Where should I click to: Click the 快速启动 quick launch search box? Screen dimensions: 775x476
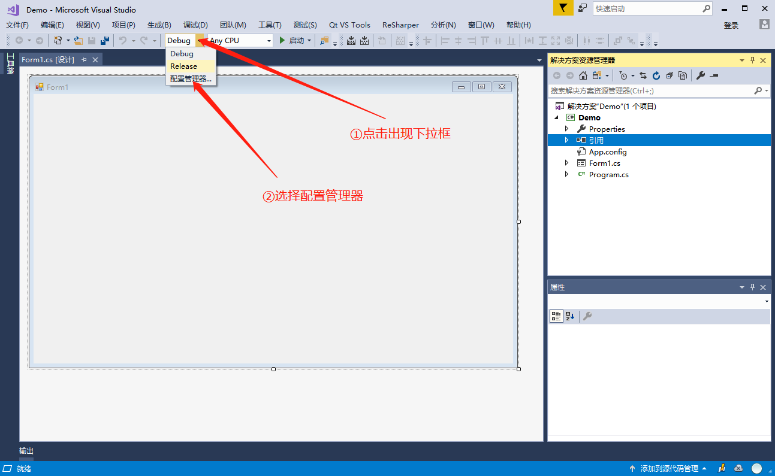[x=646, y=9]
